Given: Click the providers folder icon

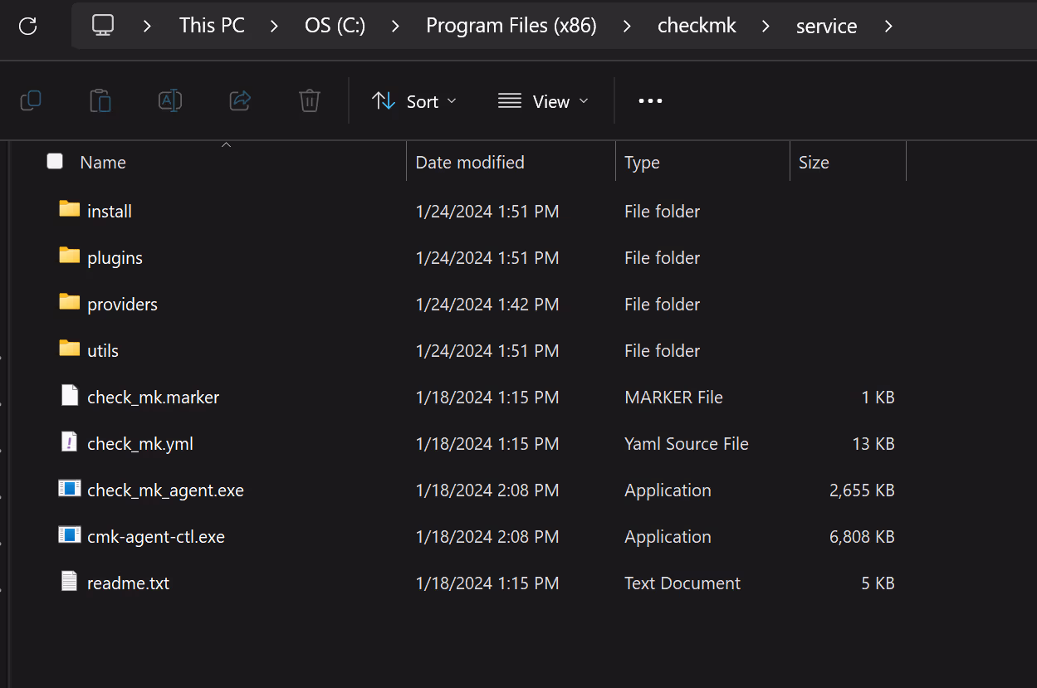Looking at the screenshot, I should point(70,302).
